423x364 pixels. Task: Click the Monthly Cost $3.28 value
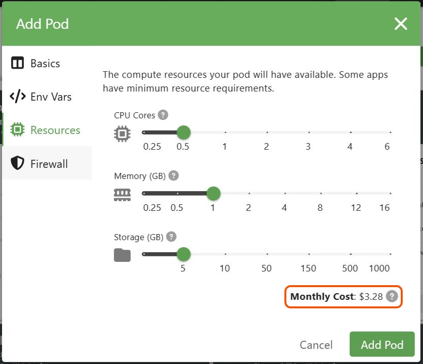coord(371,297)
